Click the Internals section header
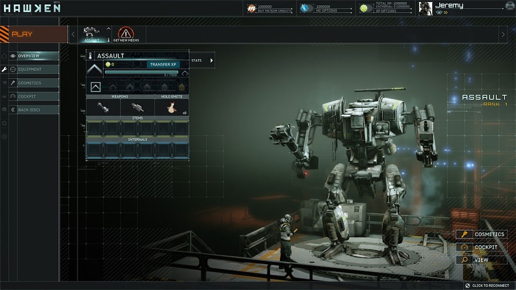The image size is (516, 290). pos(138,140)
